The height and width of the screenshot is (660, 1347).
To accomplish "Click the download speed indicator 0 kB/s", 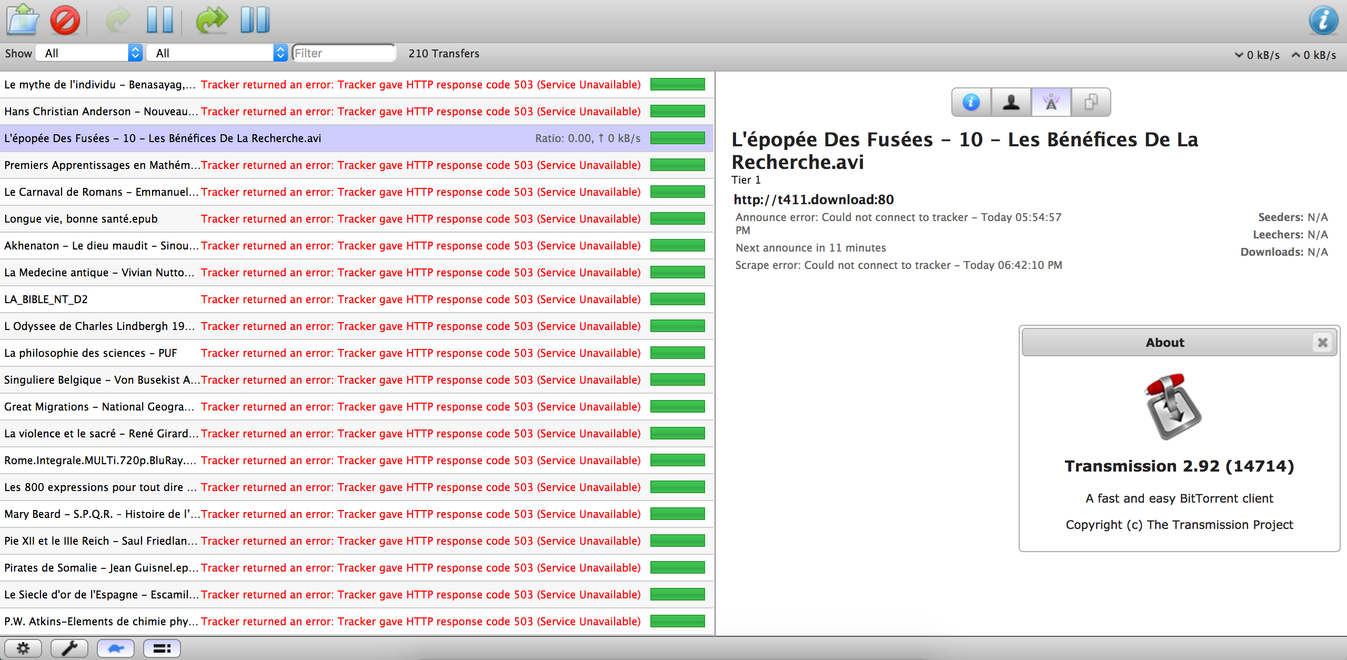I will click(x=1257, y=55).
